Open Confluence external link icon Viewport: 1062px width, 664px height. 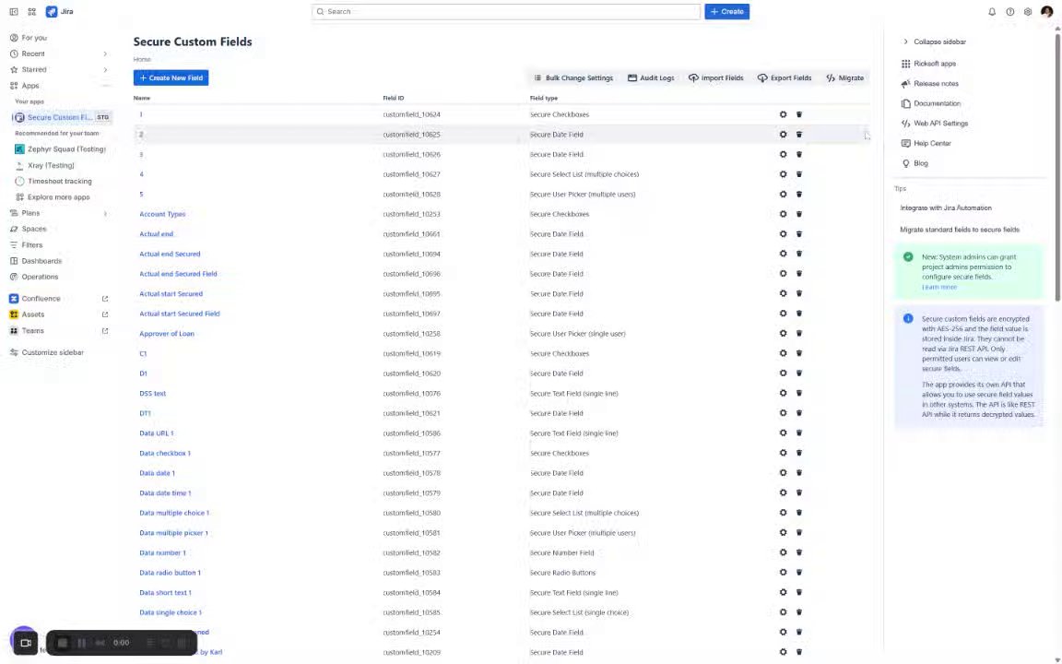105,299
